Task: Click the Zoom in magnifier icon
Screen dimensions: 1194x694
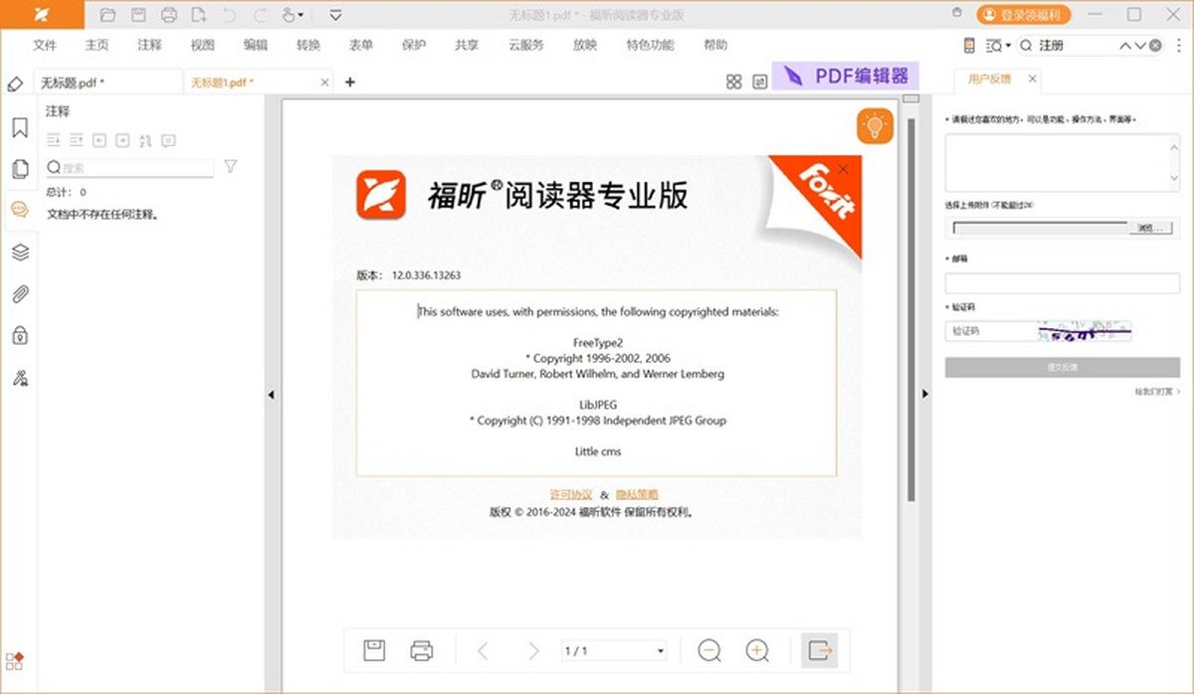Action: (x=758, y=650)
